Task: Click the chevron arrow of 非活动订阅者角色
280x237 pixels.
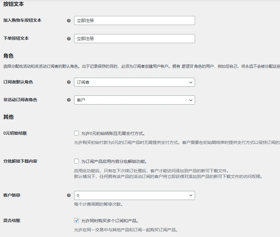Action: [190, 100]
